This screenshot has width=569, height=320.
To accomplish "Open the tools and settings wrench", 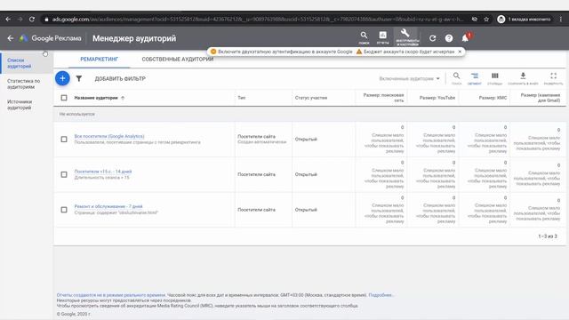I will [407, 37].
